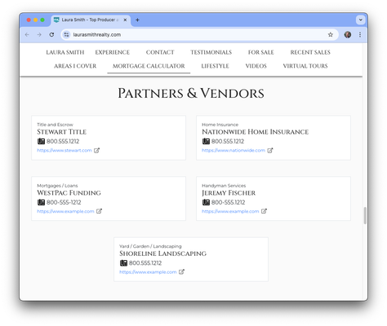This screenshot has height=326, width=387.
Task: View site information icon in address bar
Action: pyautogui.click(x=66, y=34)
